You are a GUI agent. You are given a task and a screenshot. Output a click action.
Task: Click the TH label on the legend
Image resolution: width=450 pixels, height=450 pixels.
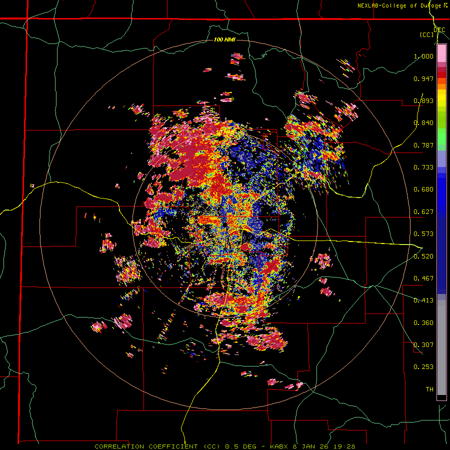(429, 389)
